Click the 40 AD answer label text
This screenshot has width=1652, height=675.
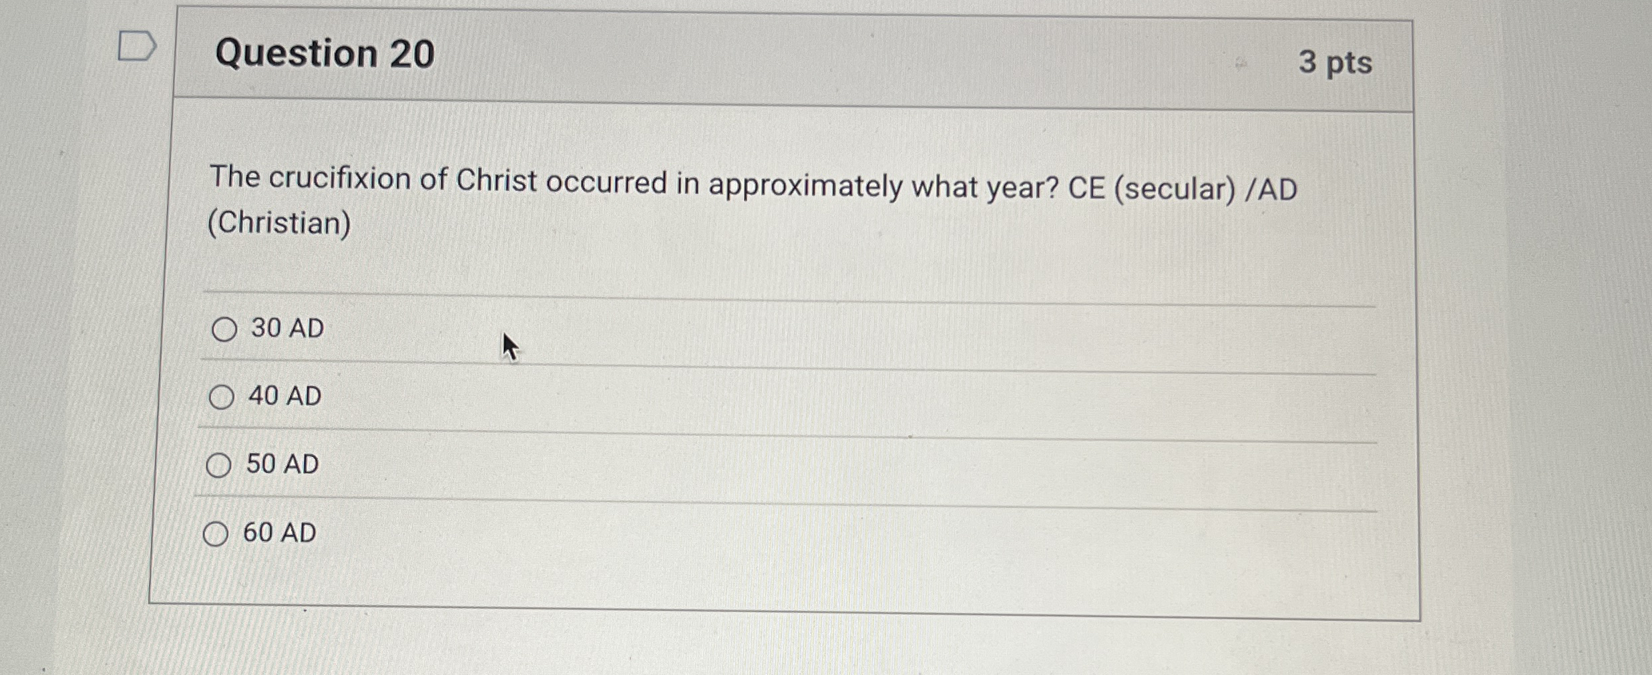[x=284, y=397]
